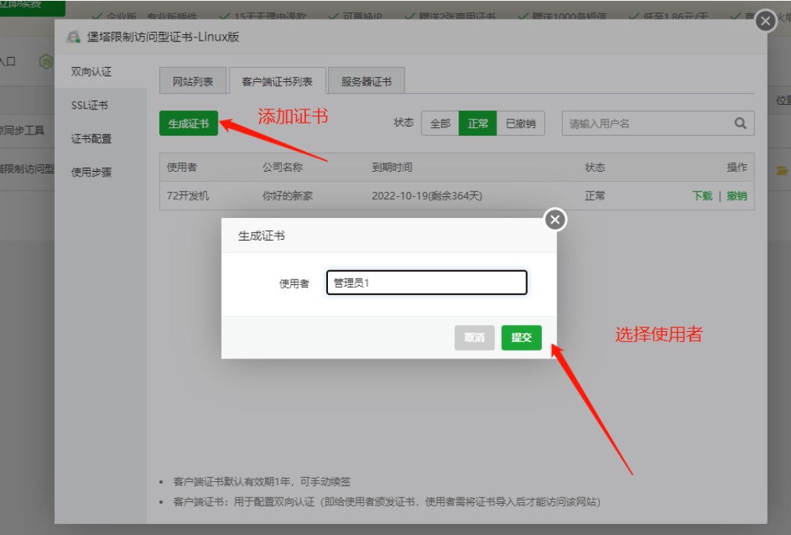Image resolution: width=791 pixels, height=535 pixels.
Task: Click the search magnifier icon
Action: 739,123
